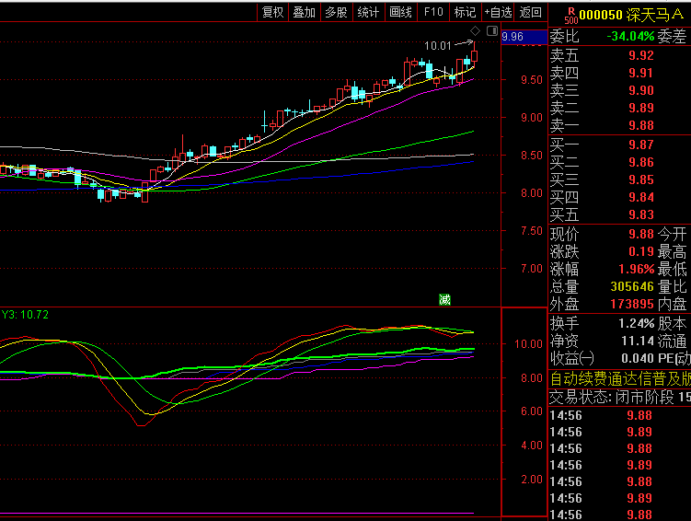Click the diamond marker icon above the chart
This screenshot has height=521, width=691.
(x=476, y=31)
